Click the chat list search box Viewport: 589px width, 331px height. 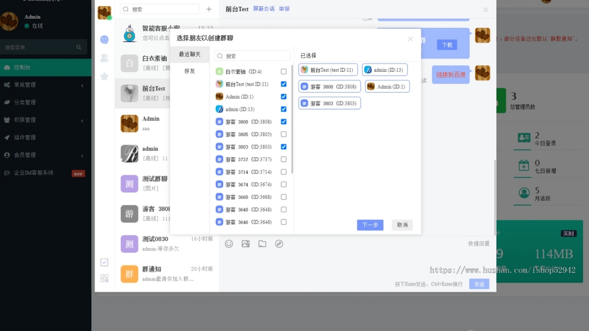pos(160,9)
